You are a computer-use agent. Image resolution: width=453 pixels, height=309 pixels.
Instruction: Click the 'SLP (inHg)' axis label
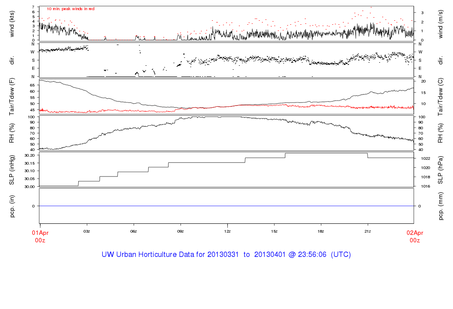pos(12,170)
